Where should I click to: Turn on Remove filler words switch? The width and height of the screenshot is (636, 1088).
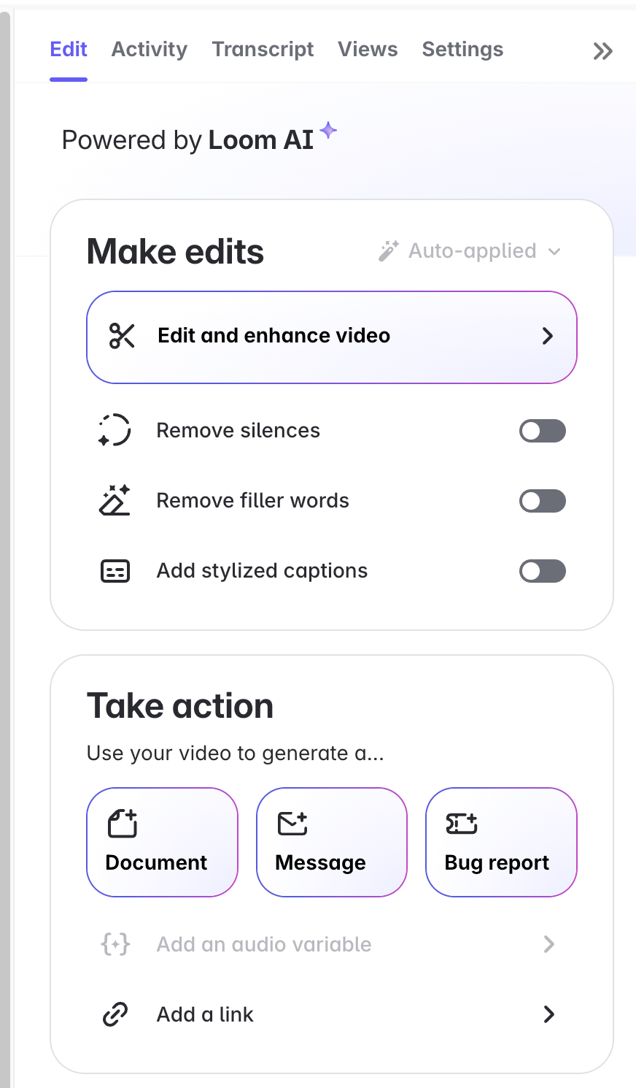click(x=543, y=501)
